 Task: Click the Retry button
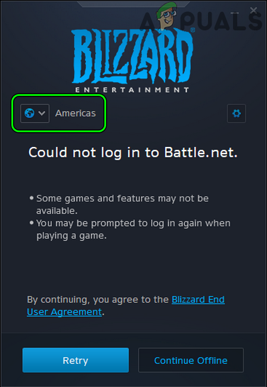coord(75,360)
